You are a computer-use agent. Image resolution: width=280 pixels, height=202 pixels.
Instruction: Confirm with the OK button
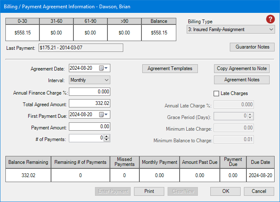[x=225, y=191]
